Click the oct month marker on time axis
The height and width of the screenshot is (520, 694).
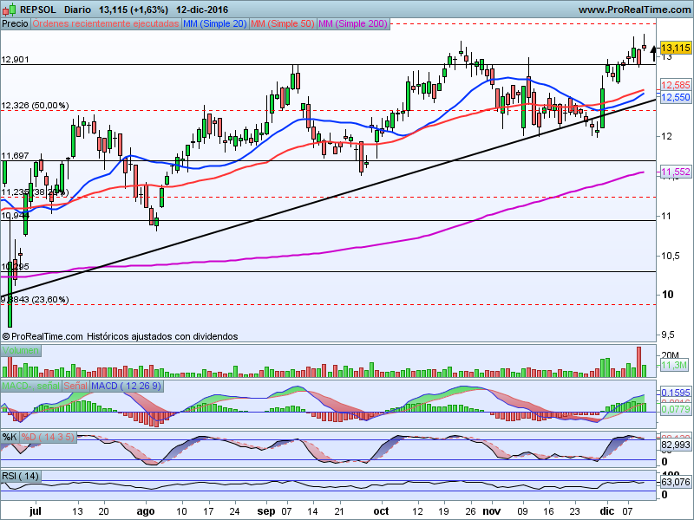(x=381, y=511)
